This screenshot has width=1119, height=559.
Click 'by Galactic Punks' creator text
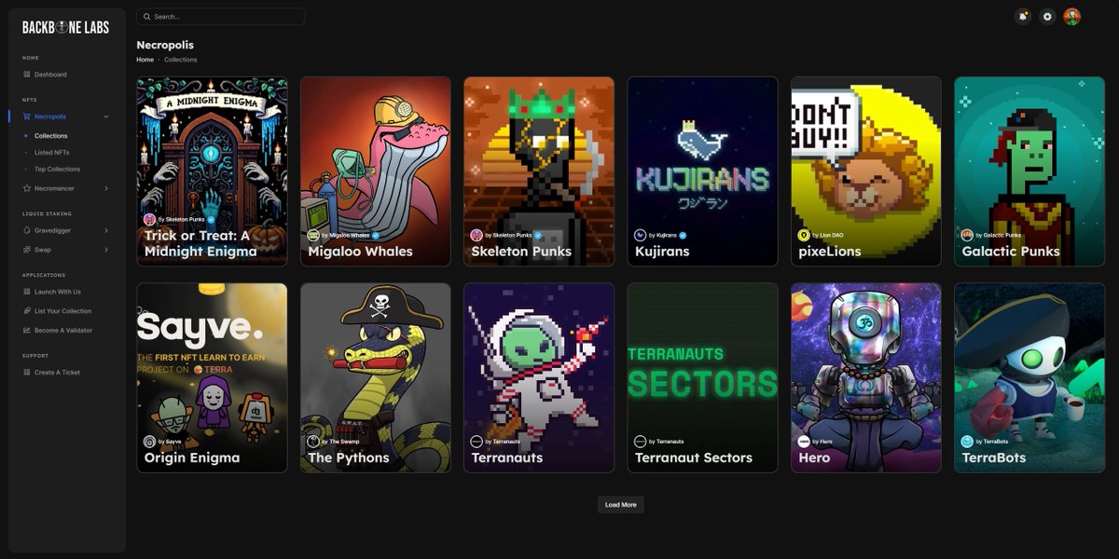pyautogui.click(x=1000, y=236)
